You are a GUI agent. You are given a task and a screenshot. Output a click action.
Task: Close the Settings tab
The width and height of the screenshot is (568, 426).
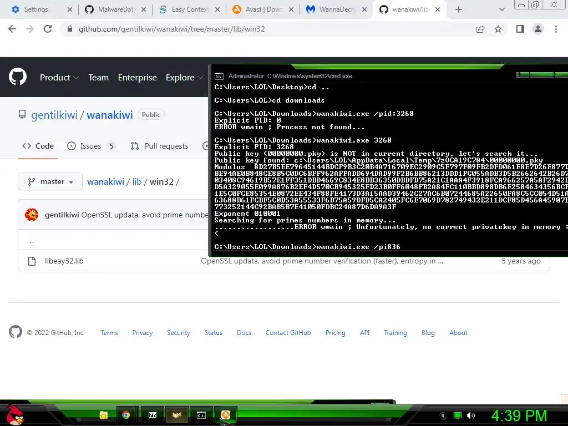tap(70, 9)
